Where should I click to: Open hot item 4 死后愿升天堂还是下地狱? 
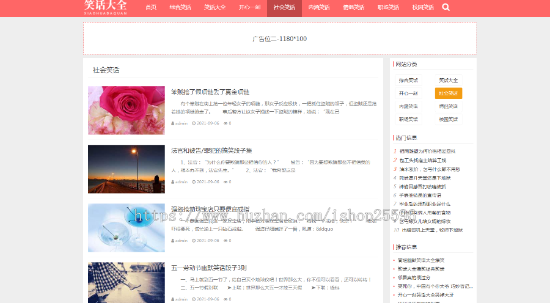[x=425, y=178]
